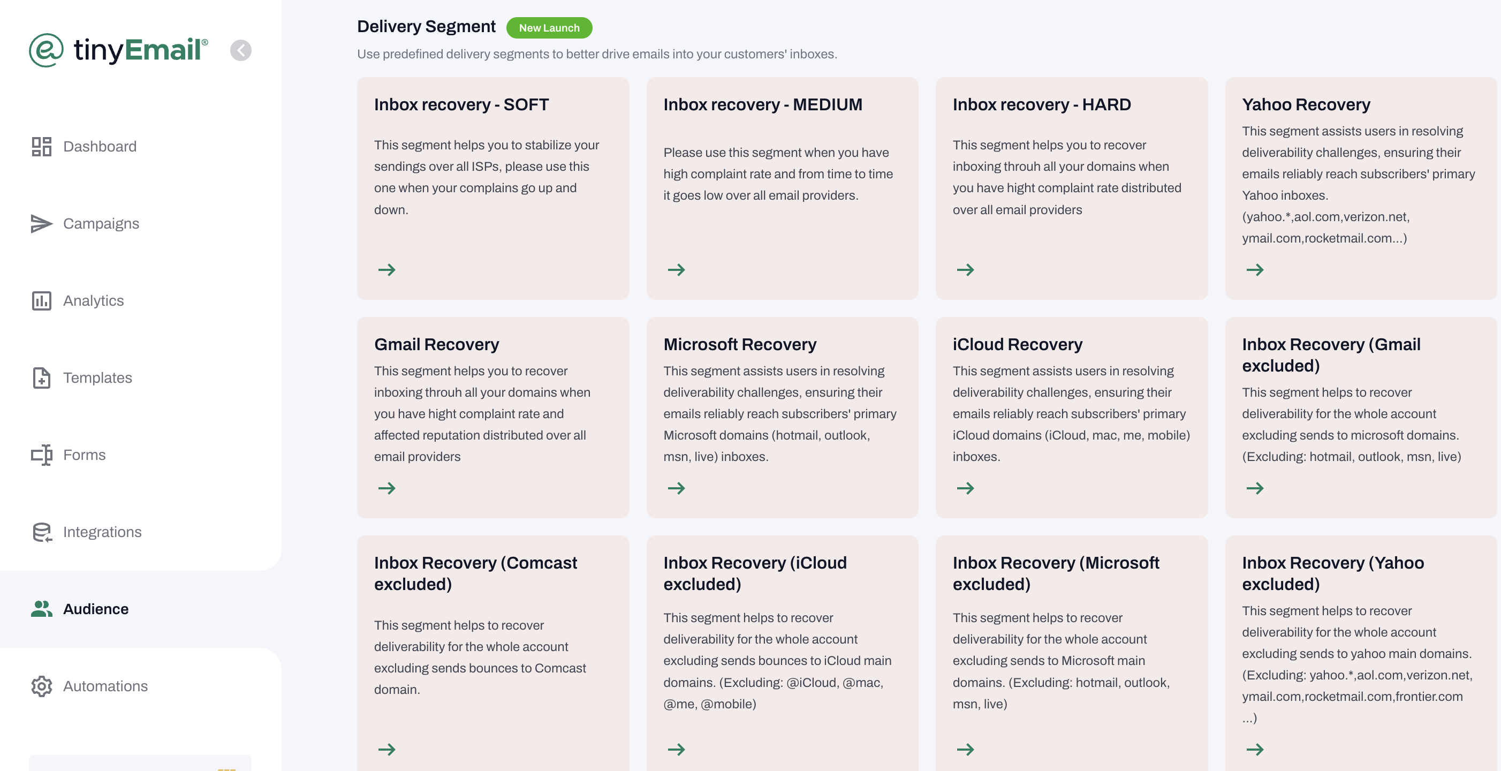This screenshot has height=771, width=1501.
Task: Click the Analytics chart icon
Action: 41,301
